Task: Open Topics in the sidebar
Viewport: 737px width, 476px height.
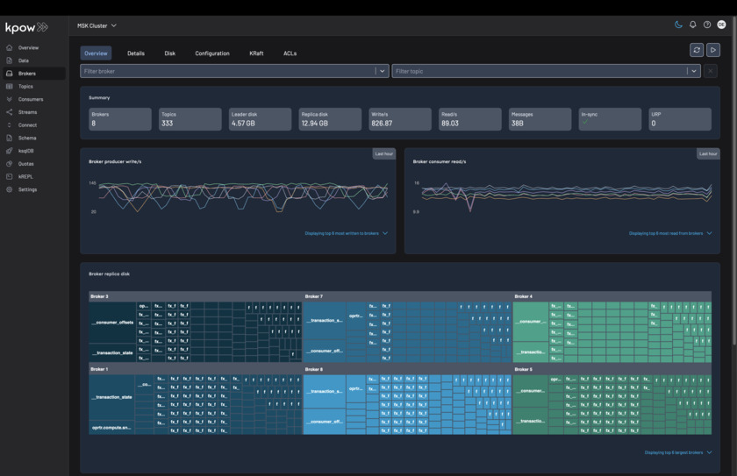Action: [x=25, y=87]
